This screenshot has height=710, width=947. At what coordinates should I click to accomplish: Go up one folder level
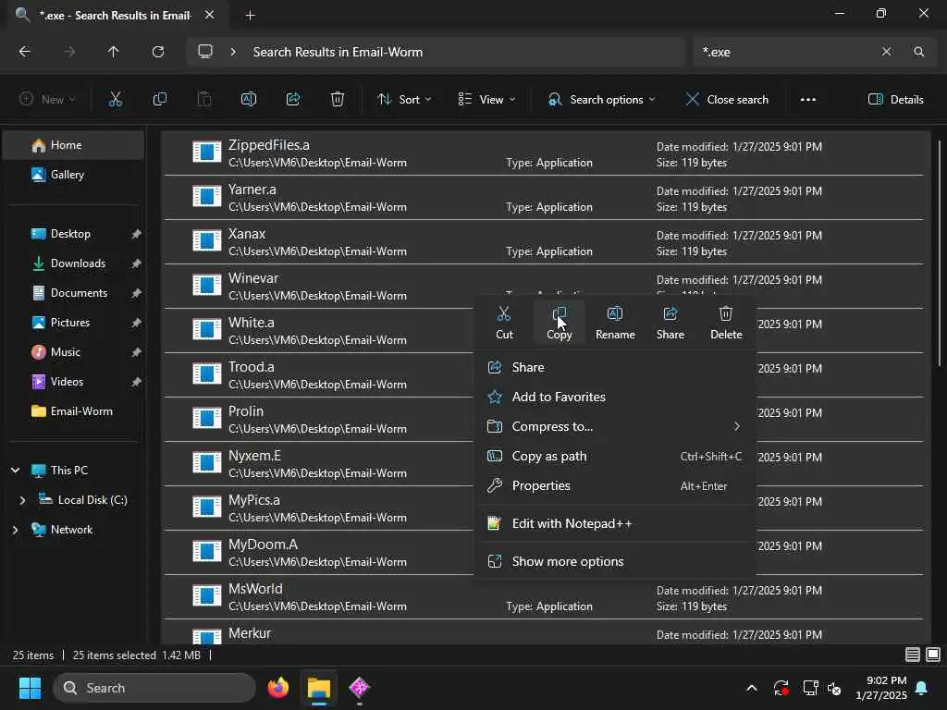pyautogui.click(x=113, y=52)
